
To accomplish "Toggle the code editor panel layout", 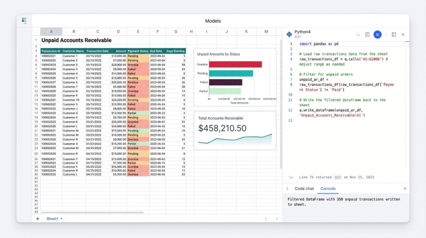I will (394, 35).
